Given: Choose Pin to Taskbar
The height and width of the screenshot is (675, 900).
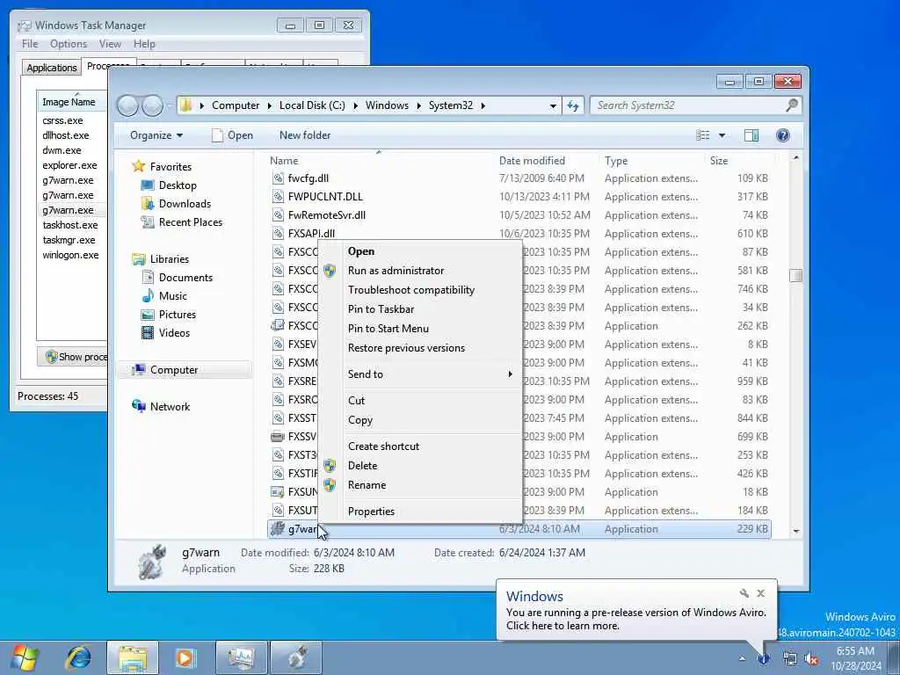Looking at the screenshot, I should point(420,308).
